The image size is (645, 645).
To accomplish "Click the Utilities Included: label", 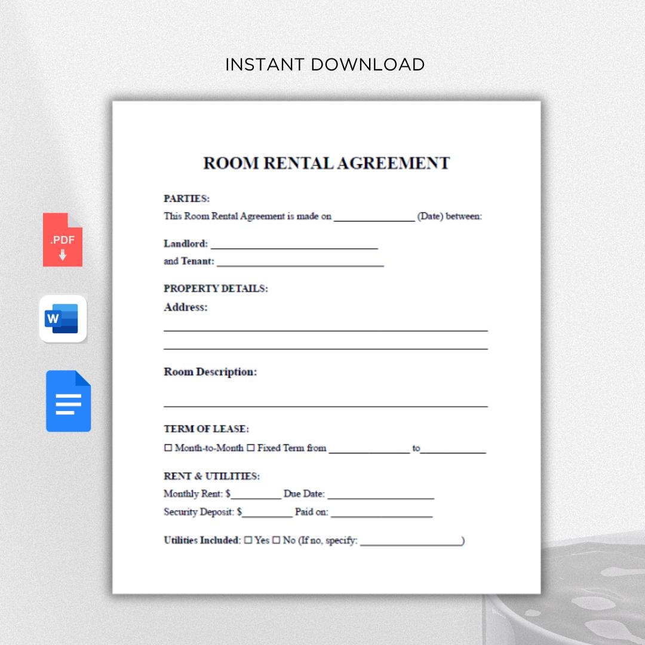I will click(202, 540).
